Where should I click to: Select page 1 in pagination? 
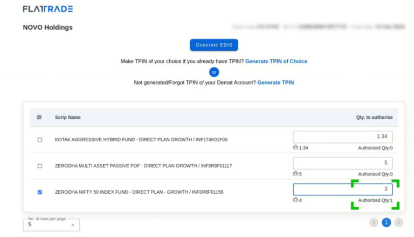point(386,222)
